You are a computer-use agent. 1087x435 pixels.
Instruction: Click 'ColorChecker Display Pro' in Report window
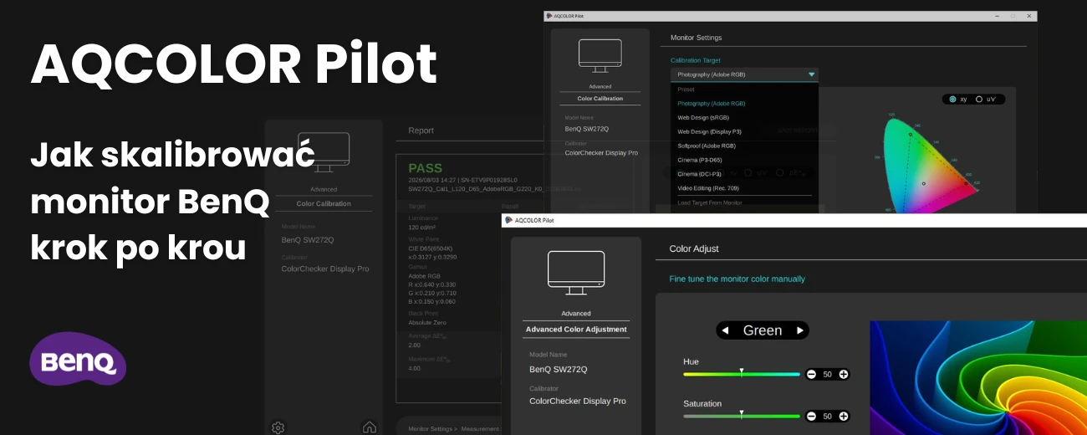pos(325,269)
